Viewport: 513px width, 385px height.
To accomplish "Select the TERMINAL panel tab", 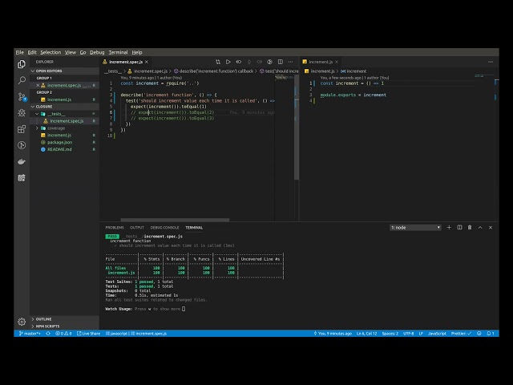I will tap(194, 228).
